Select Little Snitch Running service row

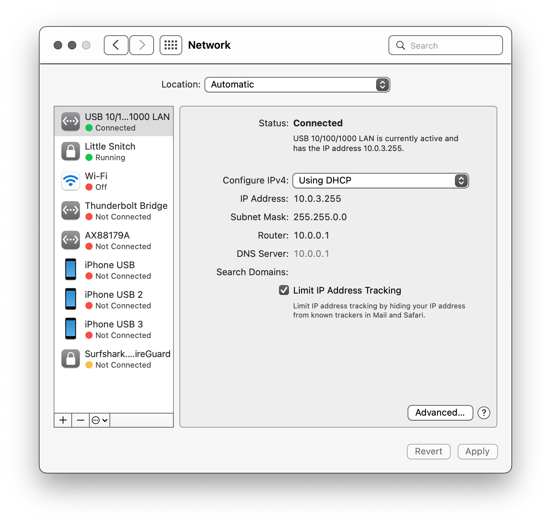[114, 151]
